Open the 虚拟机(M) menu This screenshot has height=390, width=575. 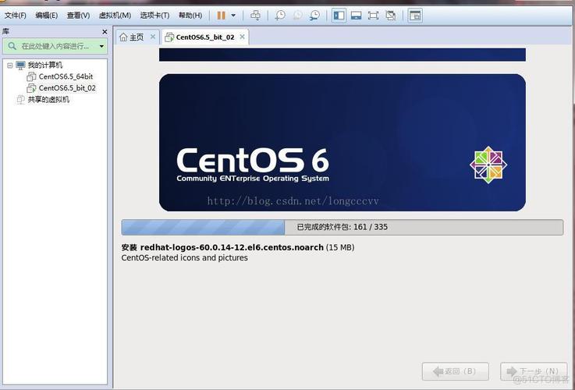[x=115, y=16]
